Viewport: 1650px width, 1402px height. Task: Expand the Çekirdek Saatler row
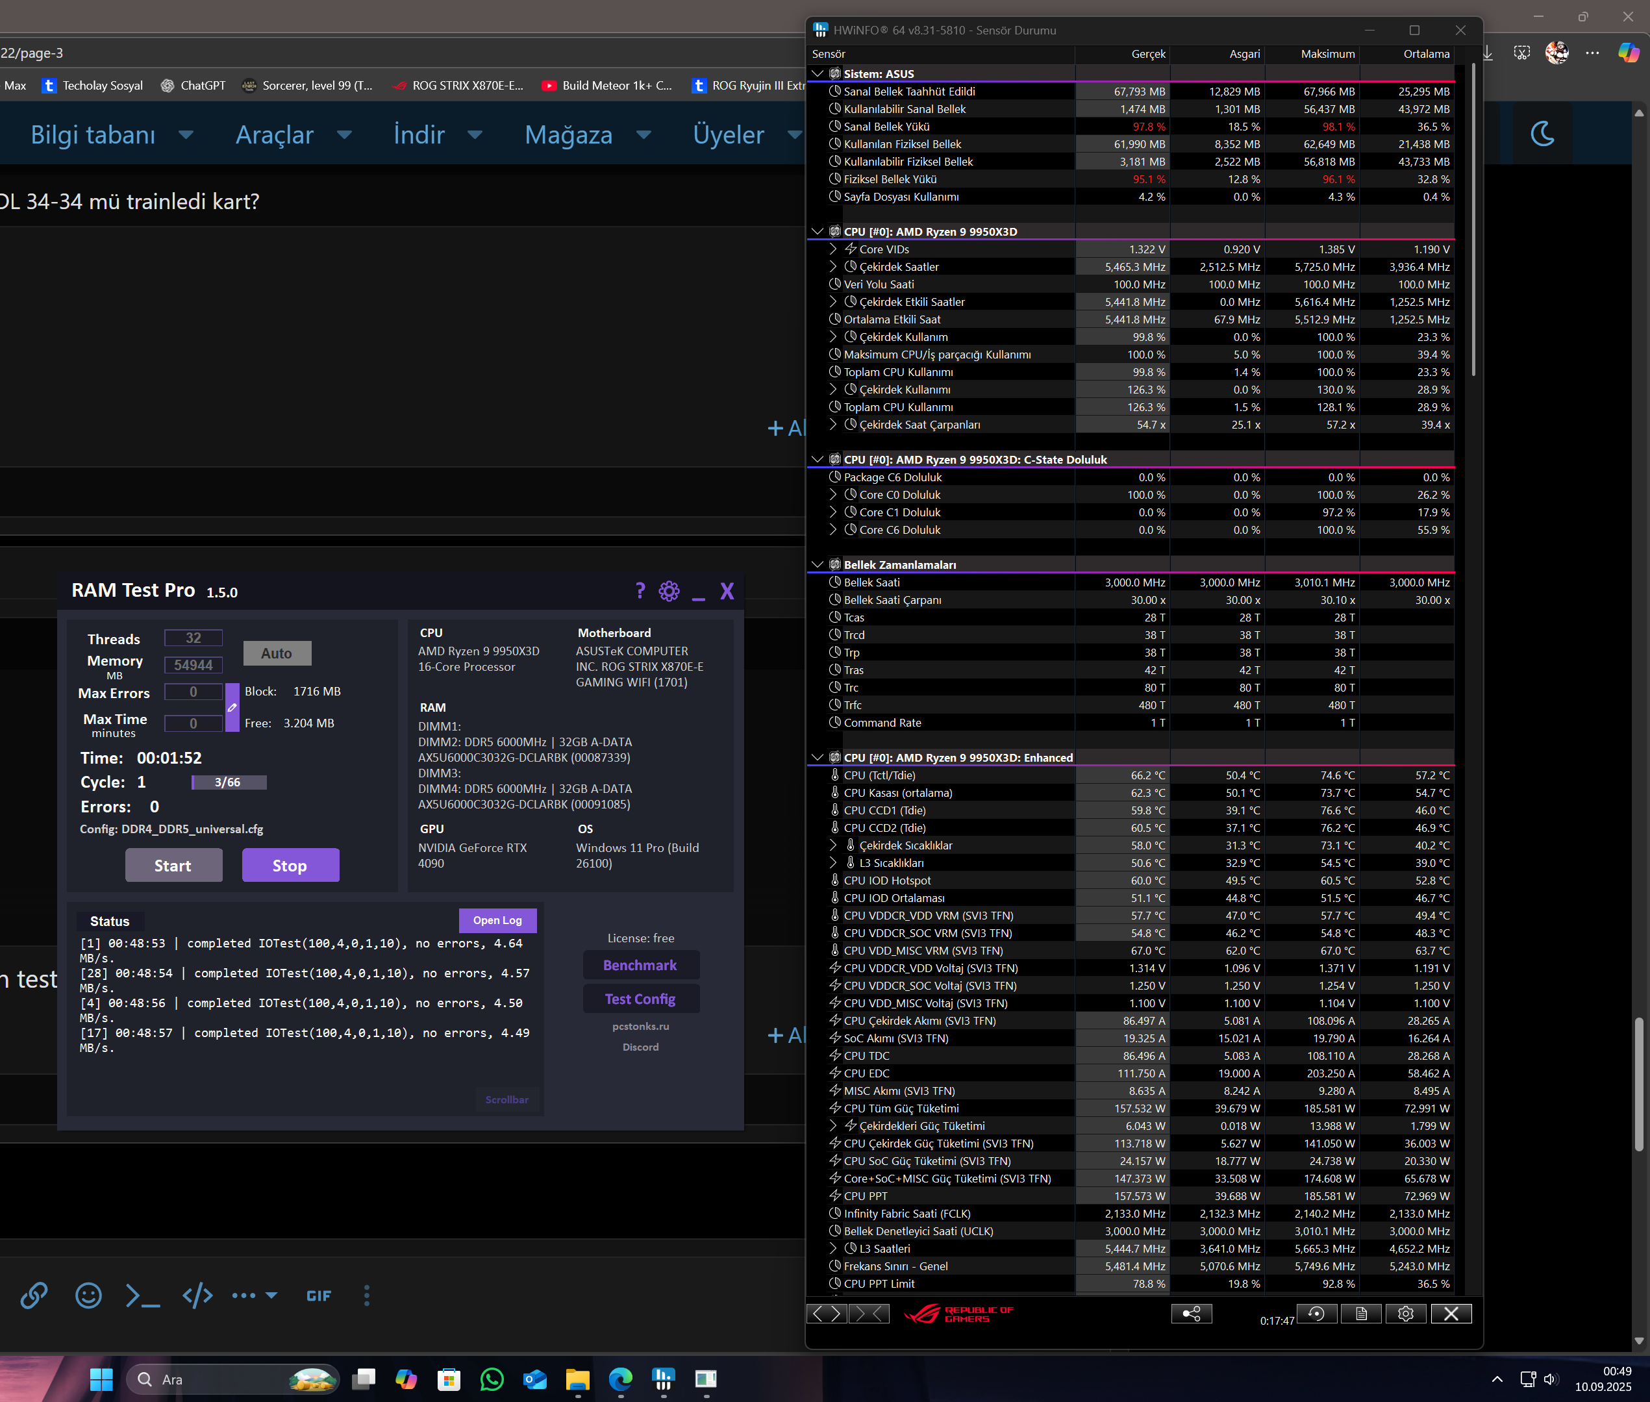833,267
